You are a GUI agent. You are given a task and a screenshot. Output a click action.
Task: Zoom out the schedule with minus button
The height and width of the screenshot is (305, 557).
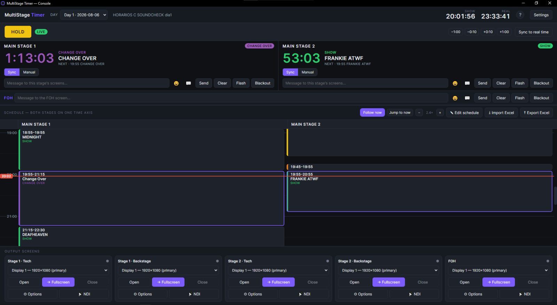(x=419, y=112)
